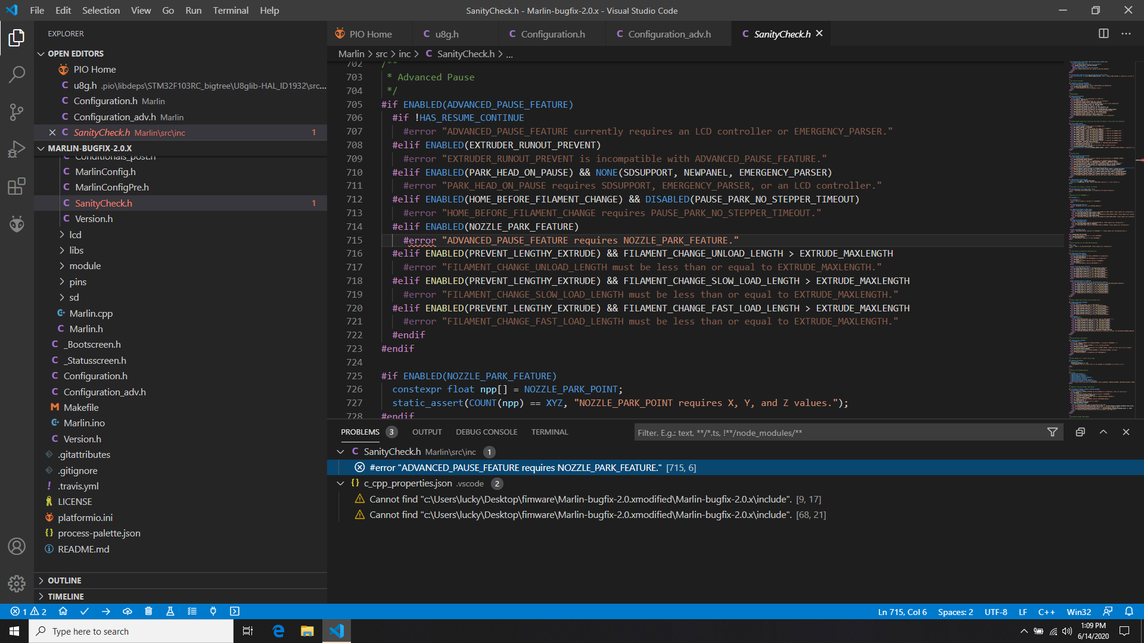
Task: Upload firmware using the arrow icon
Action: (x=106, y=611)
